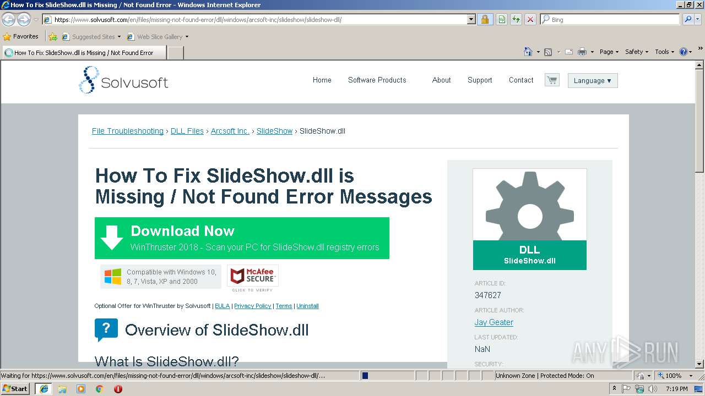705x396 pixels.
Task: Follow the File Troubleshooting breadcrumb link
Action: tap(128, 131)
